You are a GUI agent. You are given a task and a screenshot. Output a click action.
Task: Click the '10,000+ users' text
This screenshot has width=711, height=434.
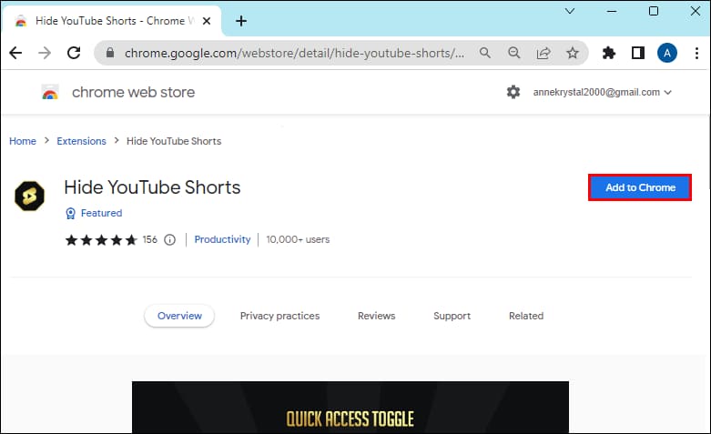298,239
